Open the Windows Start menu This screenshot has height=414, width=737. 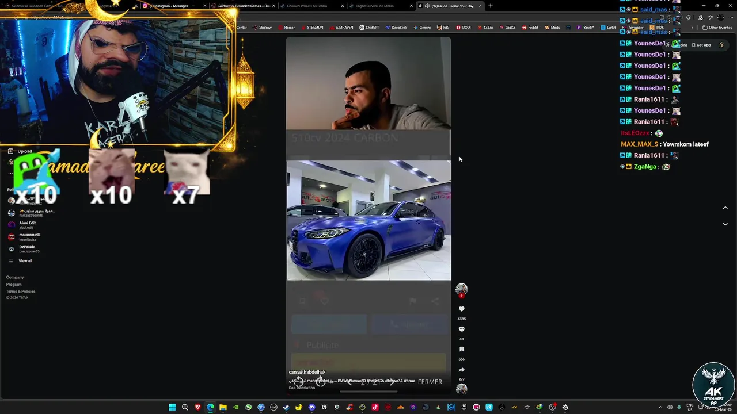coord(172,407)
